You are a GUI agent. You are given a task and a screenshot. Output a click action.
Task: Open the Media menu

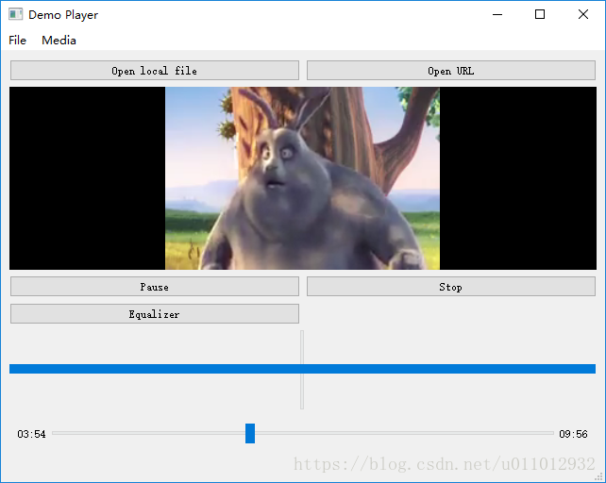pos(59,41)
